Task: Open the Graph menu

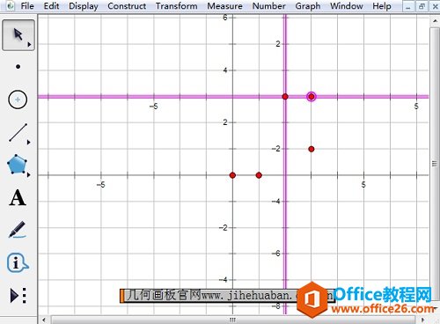Action: 308,6
